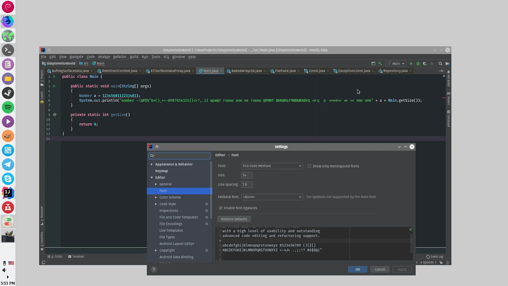Enable Show only monospaced fonts
This screenshot has width=508, height=286.
(309, 166)
